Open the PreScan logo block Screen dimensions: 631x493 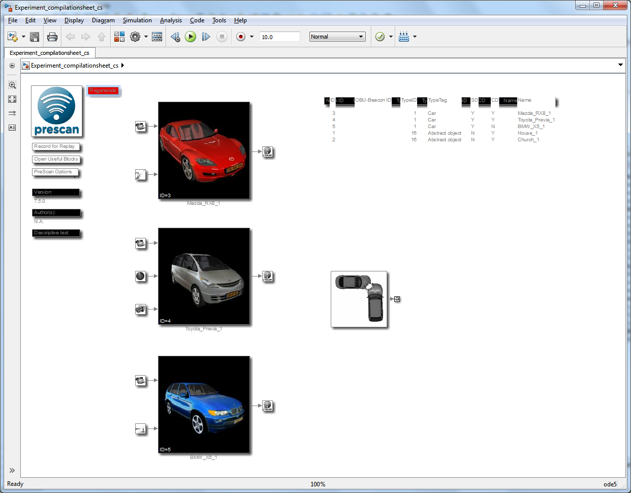56,111
